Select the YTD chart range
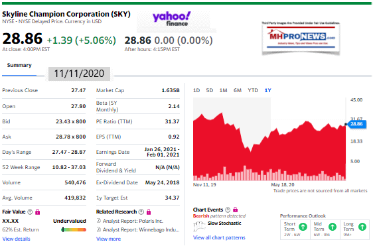This screenshot has width=373, height=252. (x=253, y=90)
